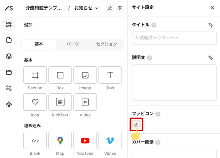The image size is (220, 158).
Task: Generate description with AI sparkle icon
Action: [x=211, y=58]
